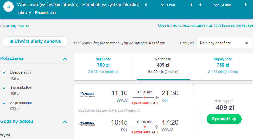This screenshot has width=253, height=139.
Task: Click the 1 dorosły passenger text
Action: 24,13
